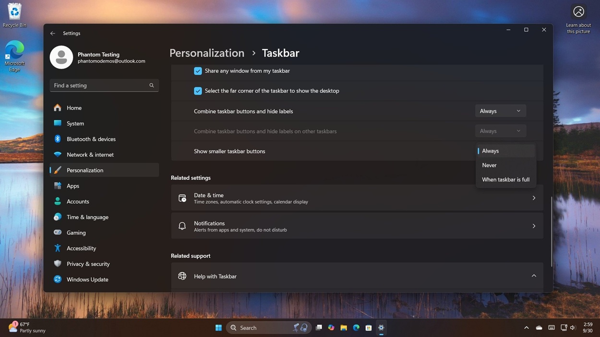This screenshot has width=600, height=337.
Task: Select Never for smaller taskbar buttons
Action: coord(489,165)
